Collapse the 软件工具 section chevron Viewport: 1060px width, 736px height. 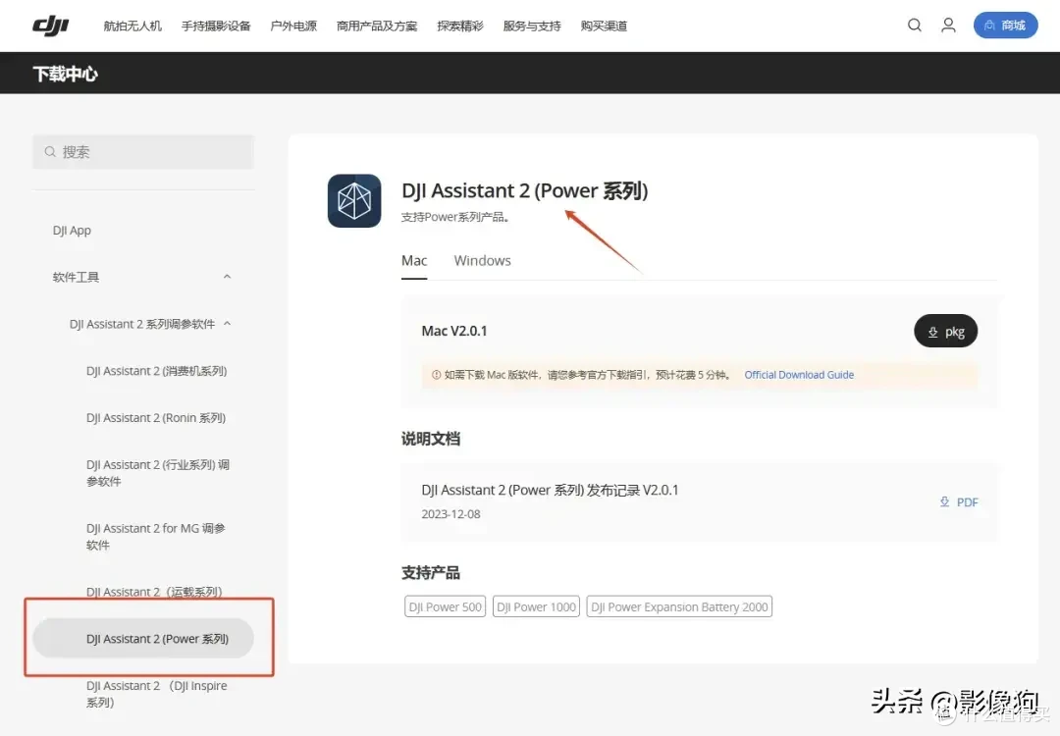click(x=227, y=277)
